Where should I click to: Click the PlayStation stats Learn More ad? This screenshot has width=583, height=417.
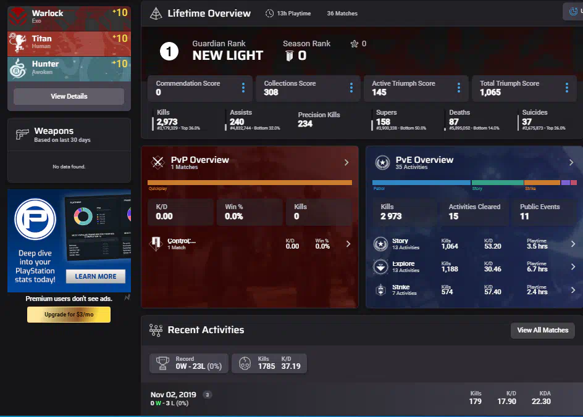[95, 276]
